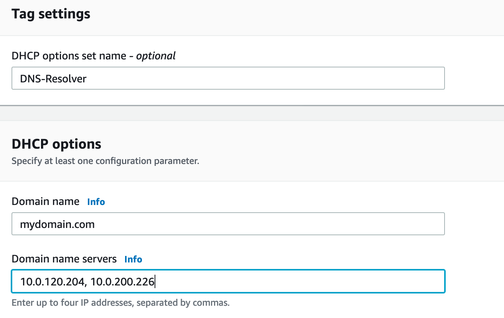Focus the Domain name input field
This screenshot has height=318, width=504.
(x=228, y=224)
